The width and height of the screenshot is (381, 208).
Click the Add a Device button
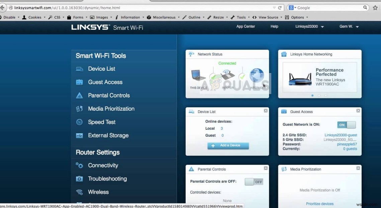[228, 146]
